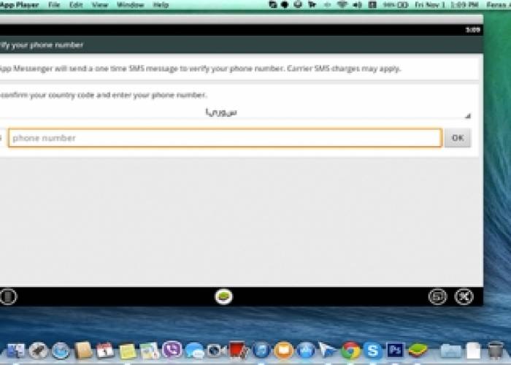Screen dimensions: 511x365
Task: Open the Messages speech bubble icon
Action: (x=195, y=351)
